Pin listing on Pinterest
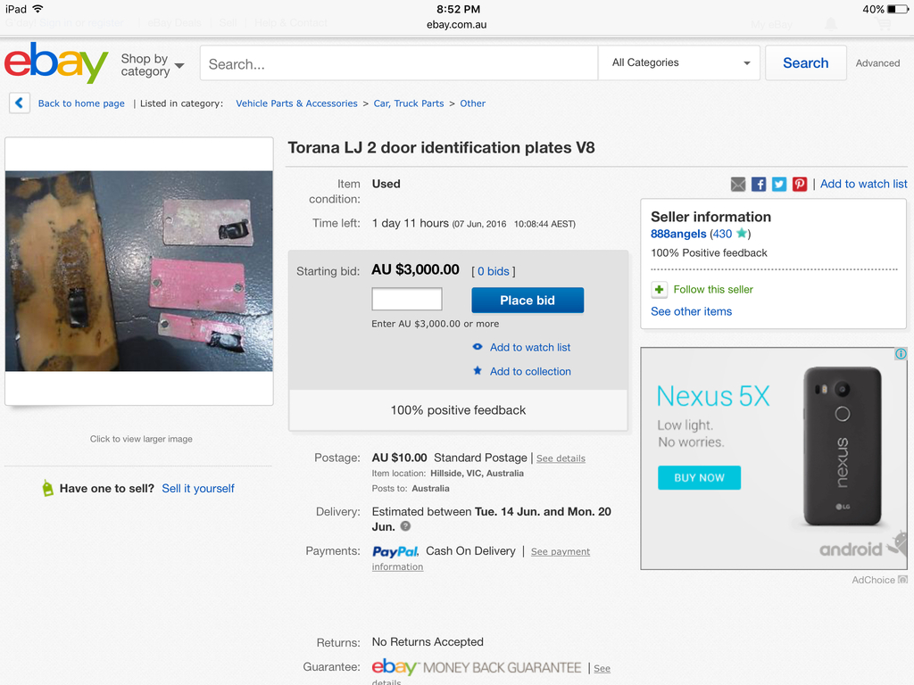The height and width of the screenshot is (685, 914). coord(800,184)
